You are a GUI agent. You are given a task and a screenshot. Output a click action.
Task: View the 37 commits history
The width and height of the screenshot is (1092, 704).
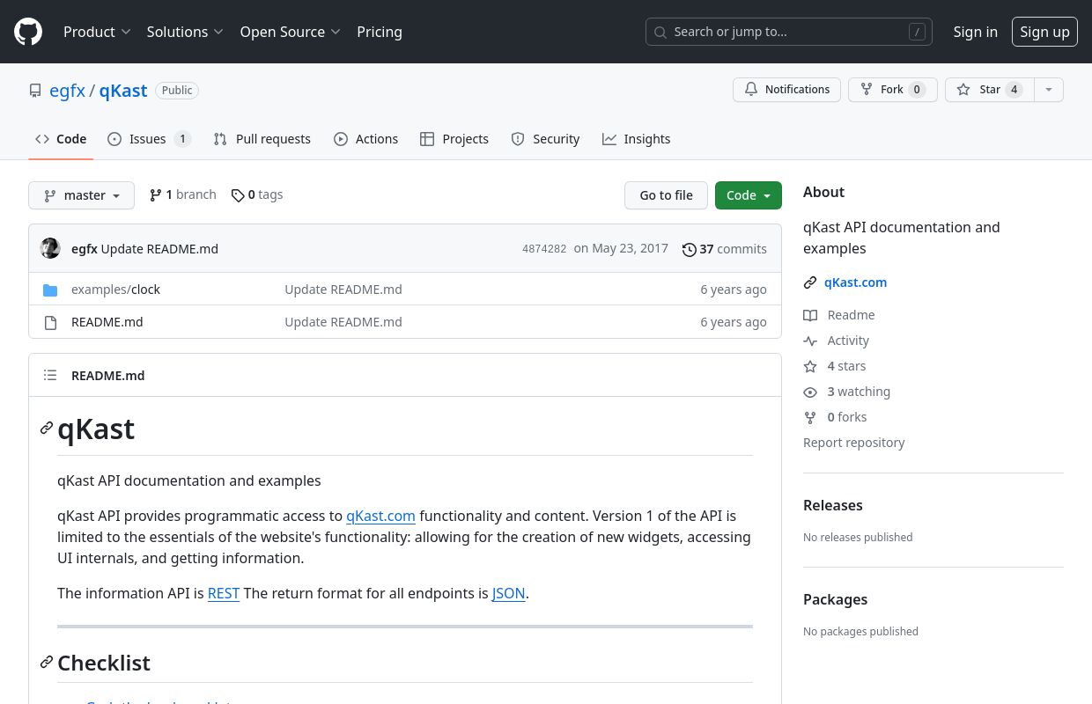tap(725, 249)
